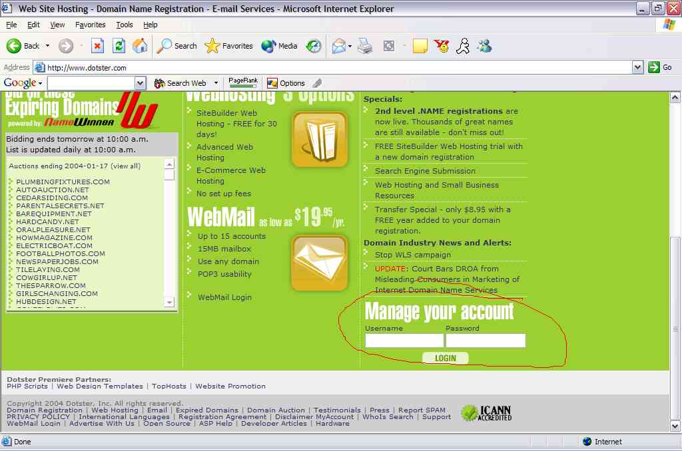
Task: Click the ICANN Accredited logo
Action: [486, 413]
